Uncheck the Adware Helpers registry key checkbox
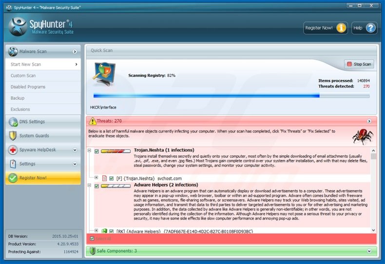This screenshot has width=385, height=264. point(111,231)
